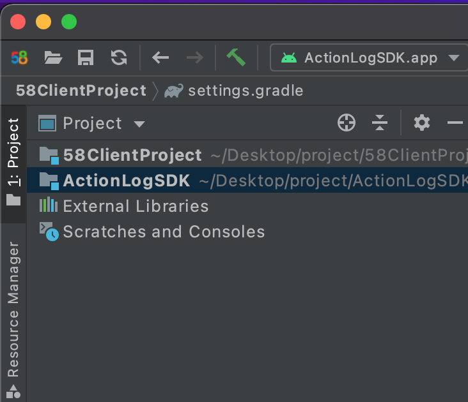
Task: Open Project panel gear settings
Action: (x=421, y=123)
